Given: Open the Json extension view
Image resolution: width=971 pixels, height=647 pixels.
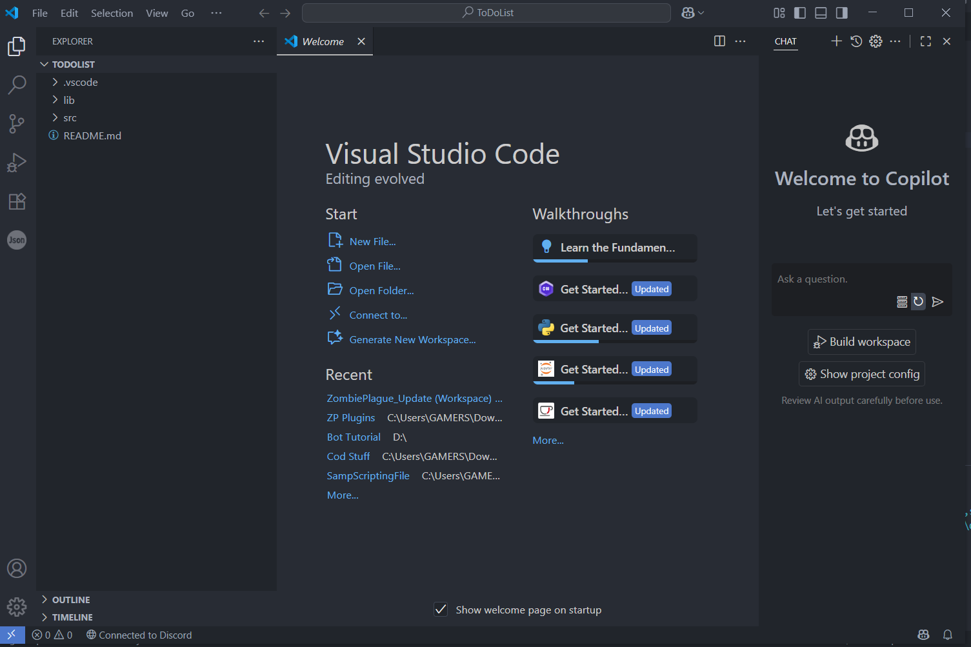Looking at the screenshot, I should [17, 240].
